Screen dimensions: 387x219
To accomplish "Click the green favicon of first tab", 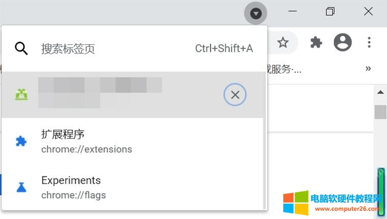I will point(21,95).
